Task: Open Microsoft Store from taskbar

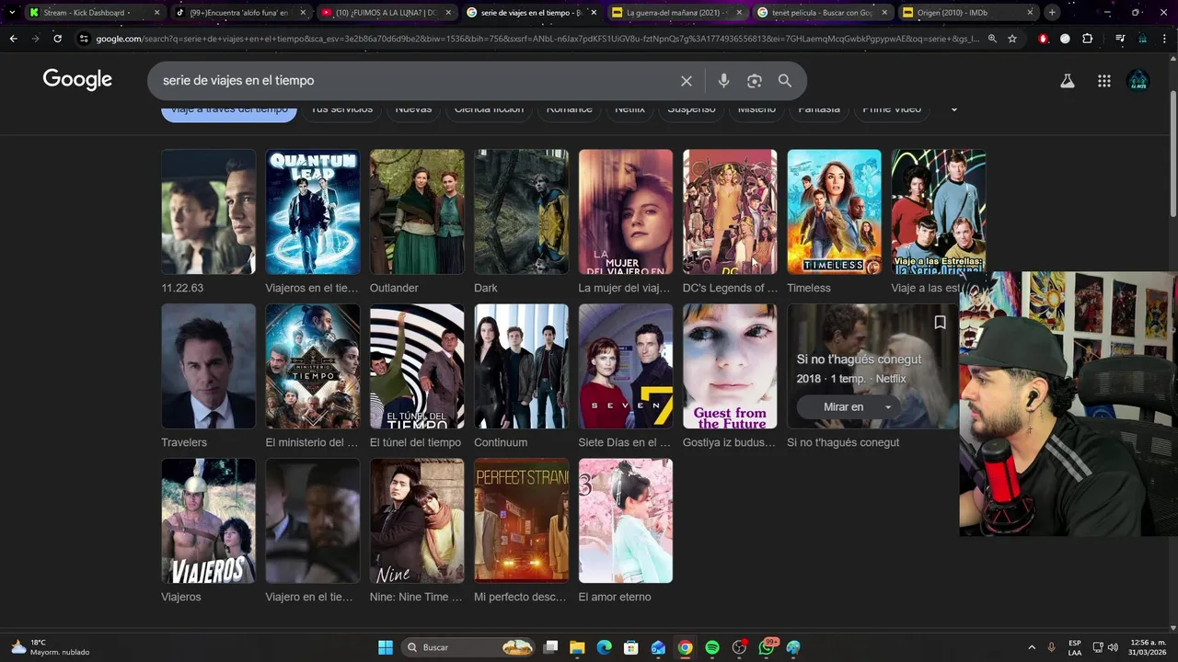Action: (630, 647)
